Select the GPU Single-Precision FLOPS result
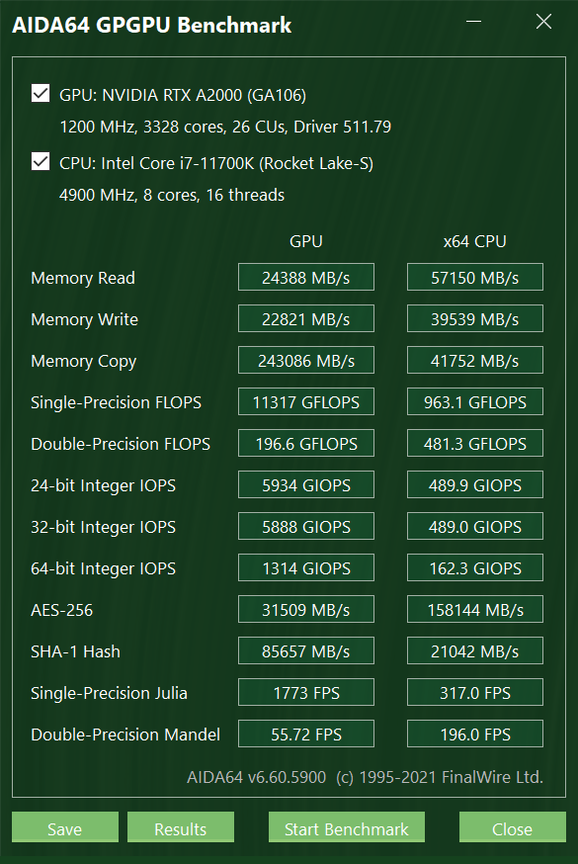Viewport: 578px width, 864px height. tap(305, 401)
